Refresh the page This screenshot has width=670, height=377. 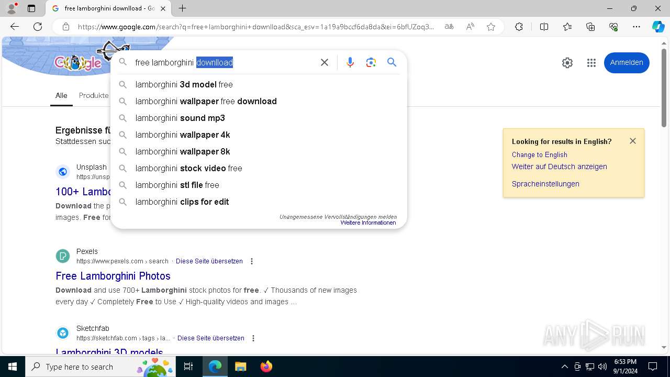[x=38, y=27]
